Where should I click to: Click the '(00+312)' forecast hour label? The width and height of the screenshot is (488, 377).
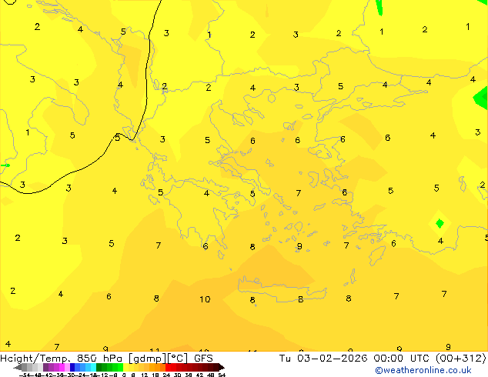pos(461,359)
